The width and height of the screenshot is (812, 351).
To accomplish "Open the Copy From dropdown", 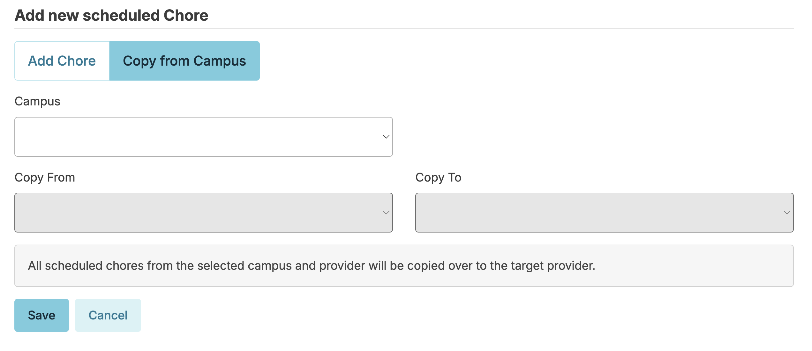I will click(x=198, y=212).
